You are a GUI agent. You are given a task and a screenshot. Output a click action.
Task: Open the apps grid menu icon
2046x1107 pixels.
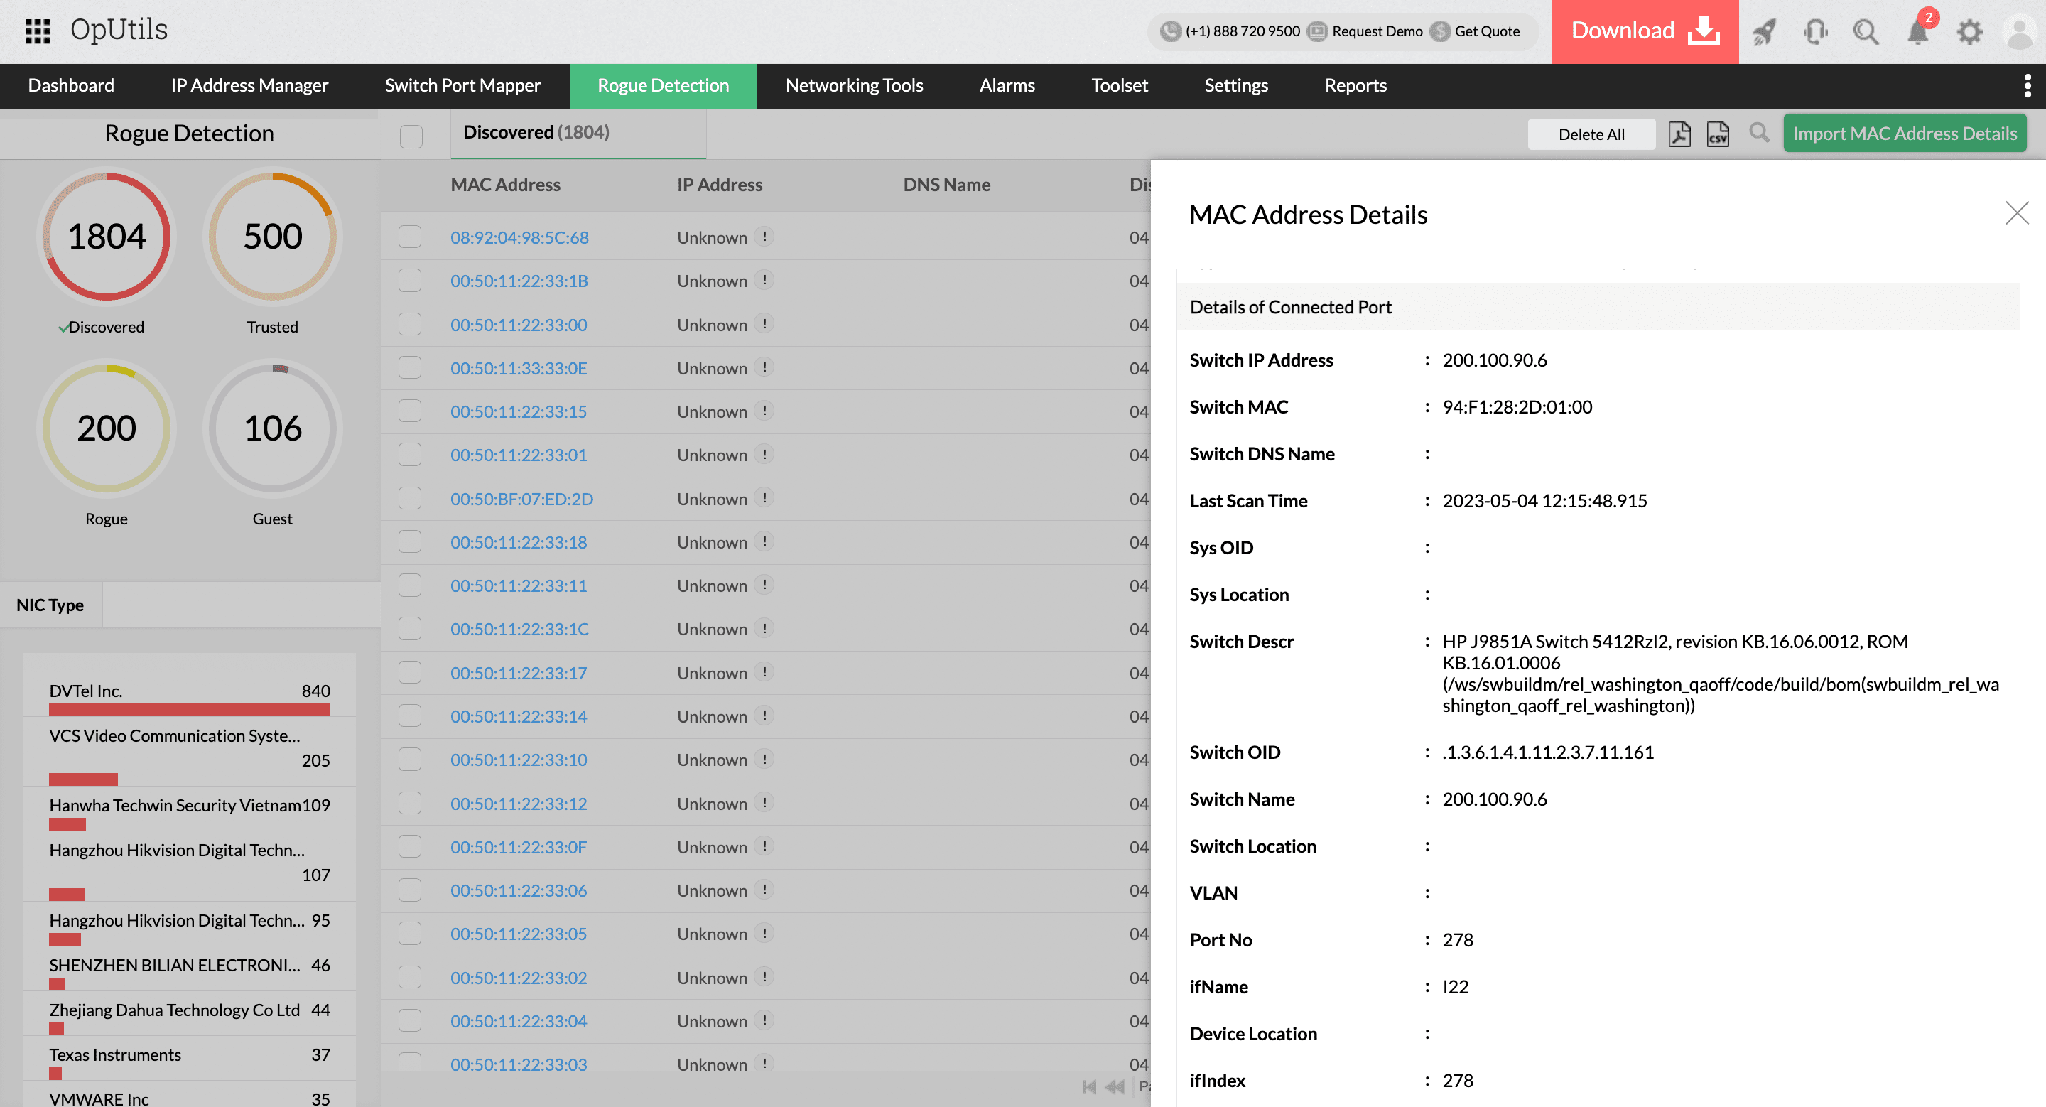click(38, 31)
